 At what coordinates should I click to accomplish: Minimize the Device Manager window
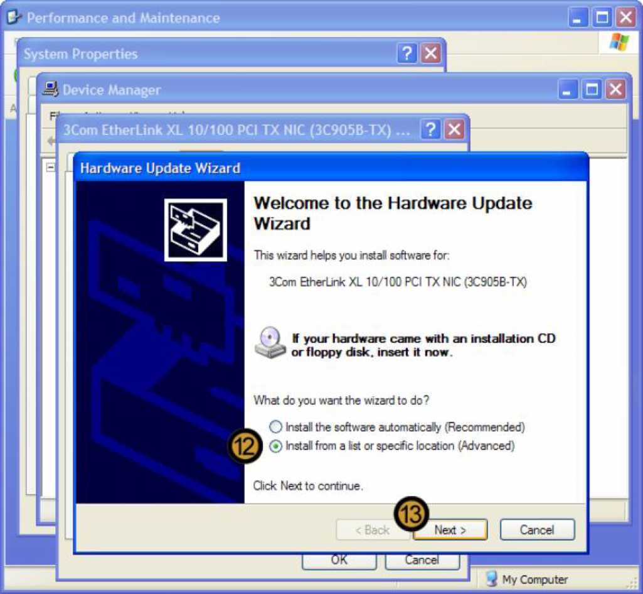(568, 90)
